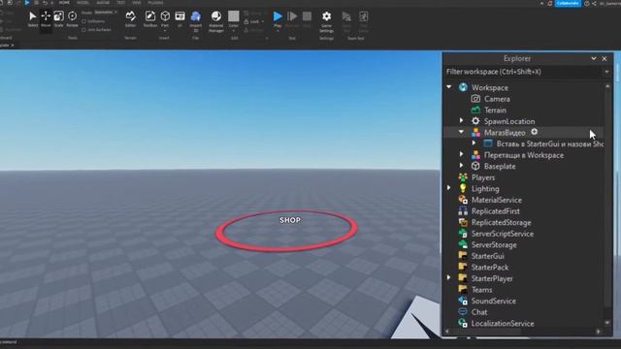621x349 pixels.
Task: Expand the Lighting service
Action: point(448,188)
